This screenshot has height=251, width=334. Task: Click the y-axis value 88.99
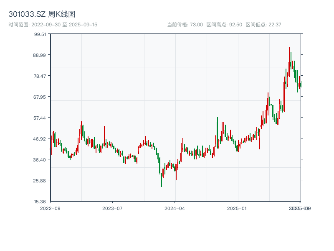pos(40,55)
